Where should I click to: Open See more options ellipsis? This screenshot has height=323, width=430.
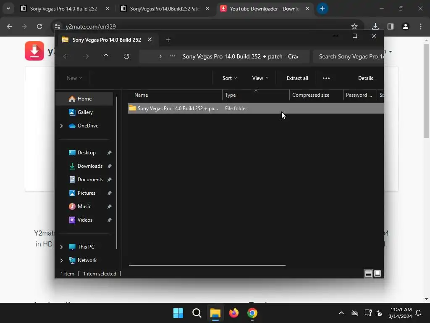[x=326, y=78]
